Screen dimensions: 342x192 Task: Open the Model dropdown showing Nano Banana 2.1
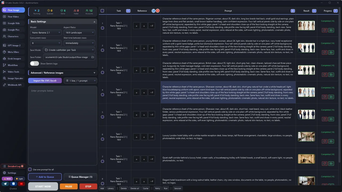tap(46, 33)
